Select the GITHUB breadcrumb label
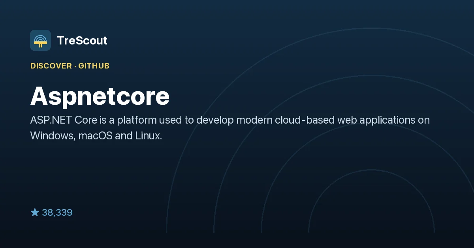 [94, 66]
